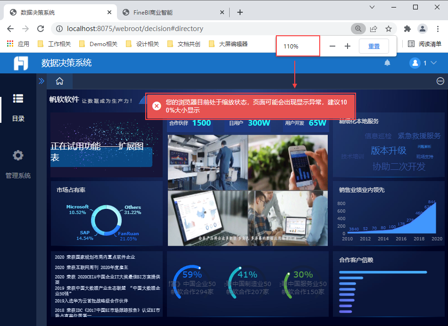Open the tab search chevron
This screenshot has height=326, width=448.
pyautogui.click(x=372, y=7)
